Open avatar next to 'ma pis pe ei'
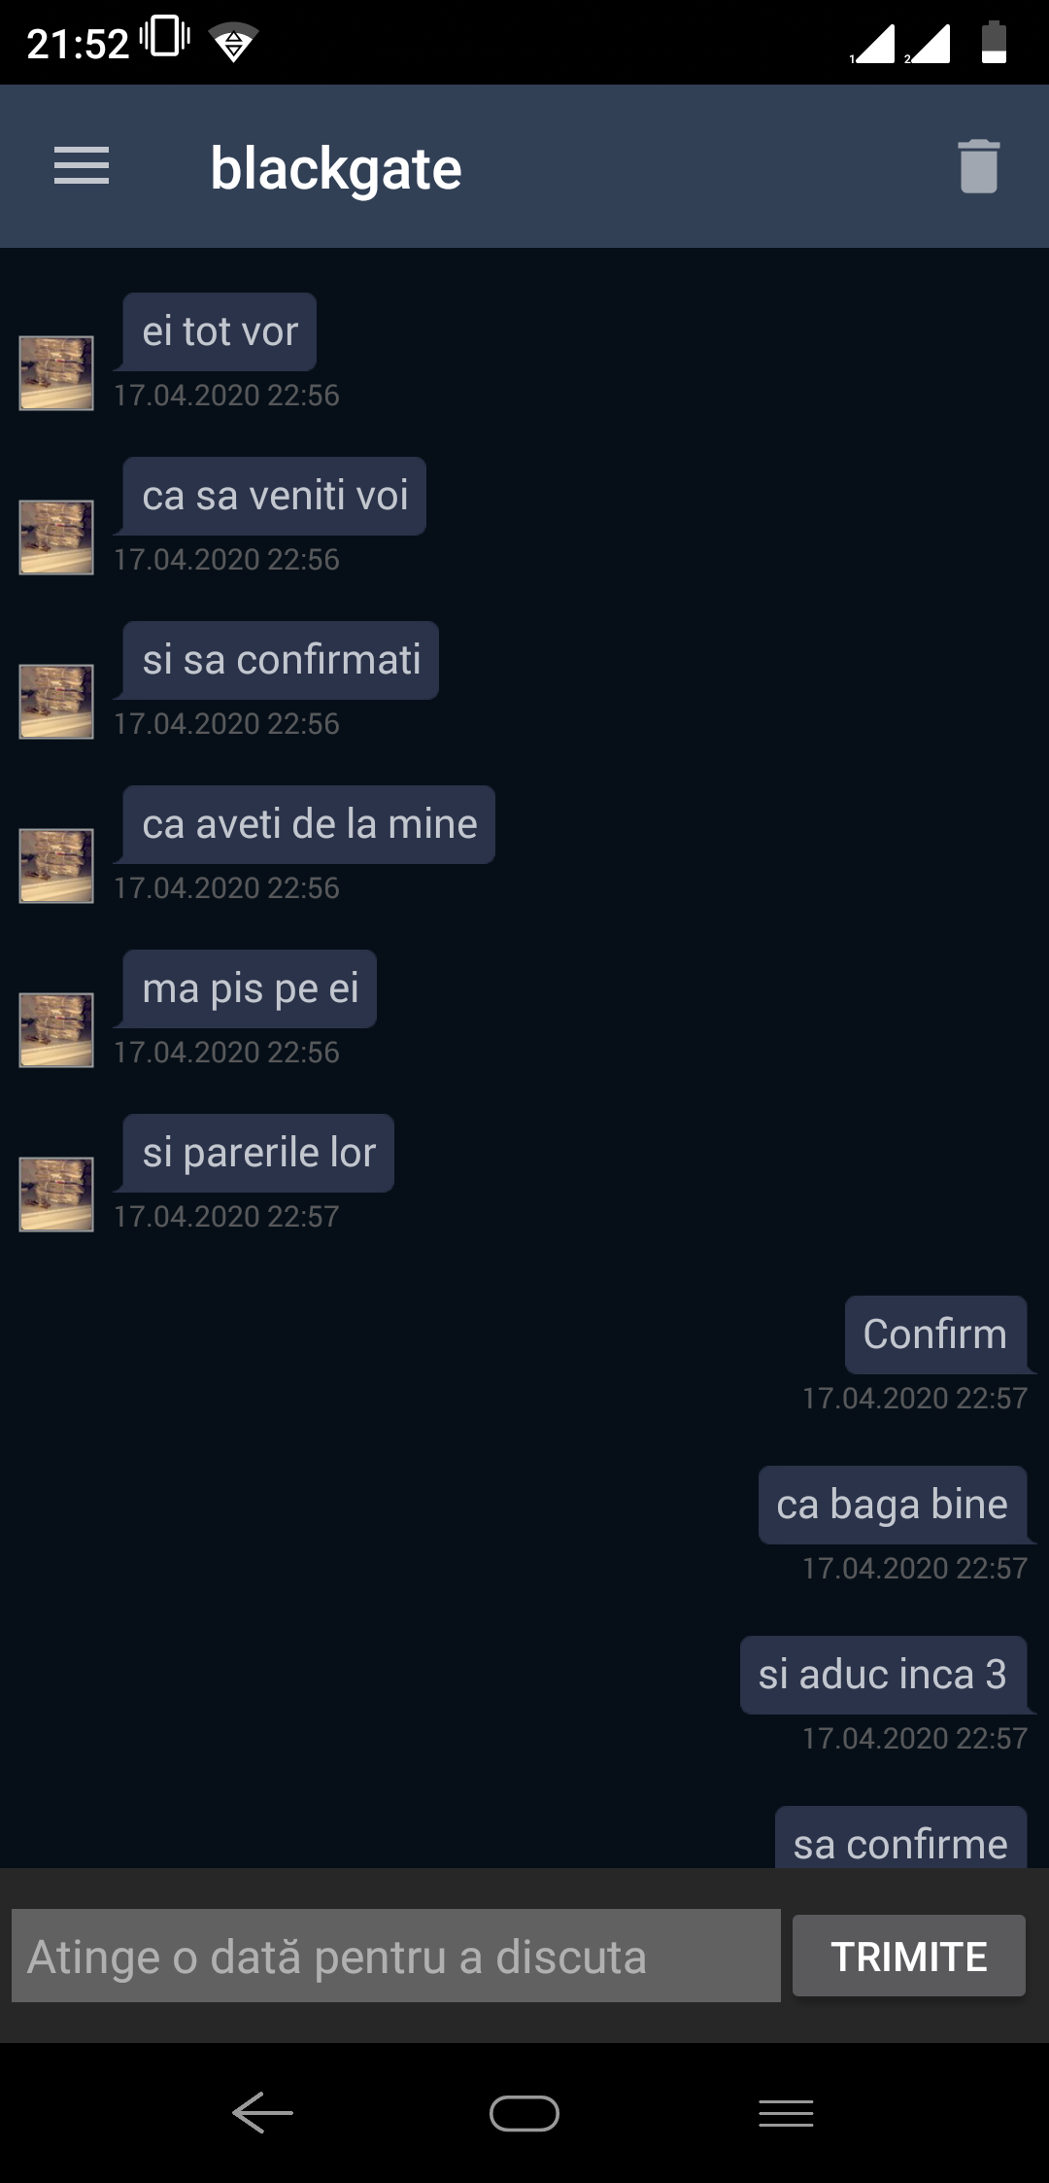 [56, 1030]
